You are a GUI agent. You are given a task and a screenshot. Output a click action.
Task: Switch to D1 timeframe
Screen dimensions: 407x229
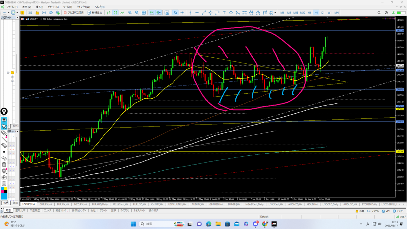[323, 13]
